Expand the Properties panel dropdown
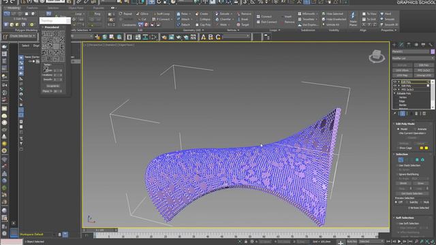 pos(395,30)
